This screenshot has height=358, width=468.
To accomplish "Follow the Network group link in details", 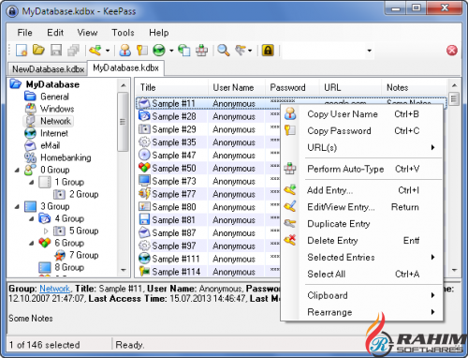I will click(55, 289).
